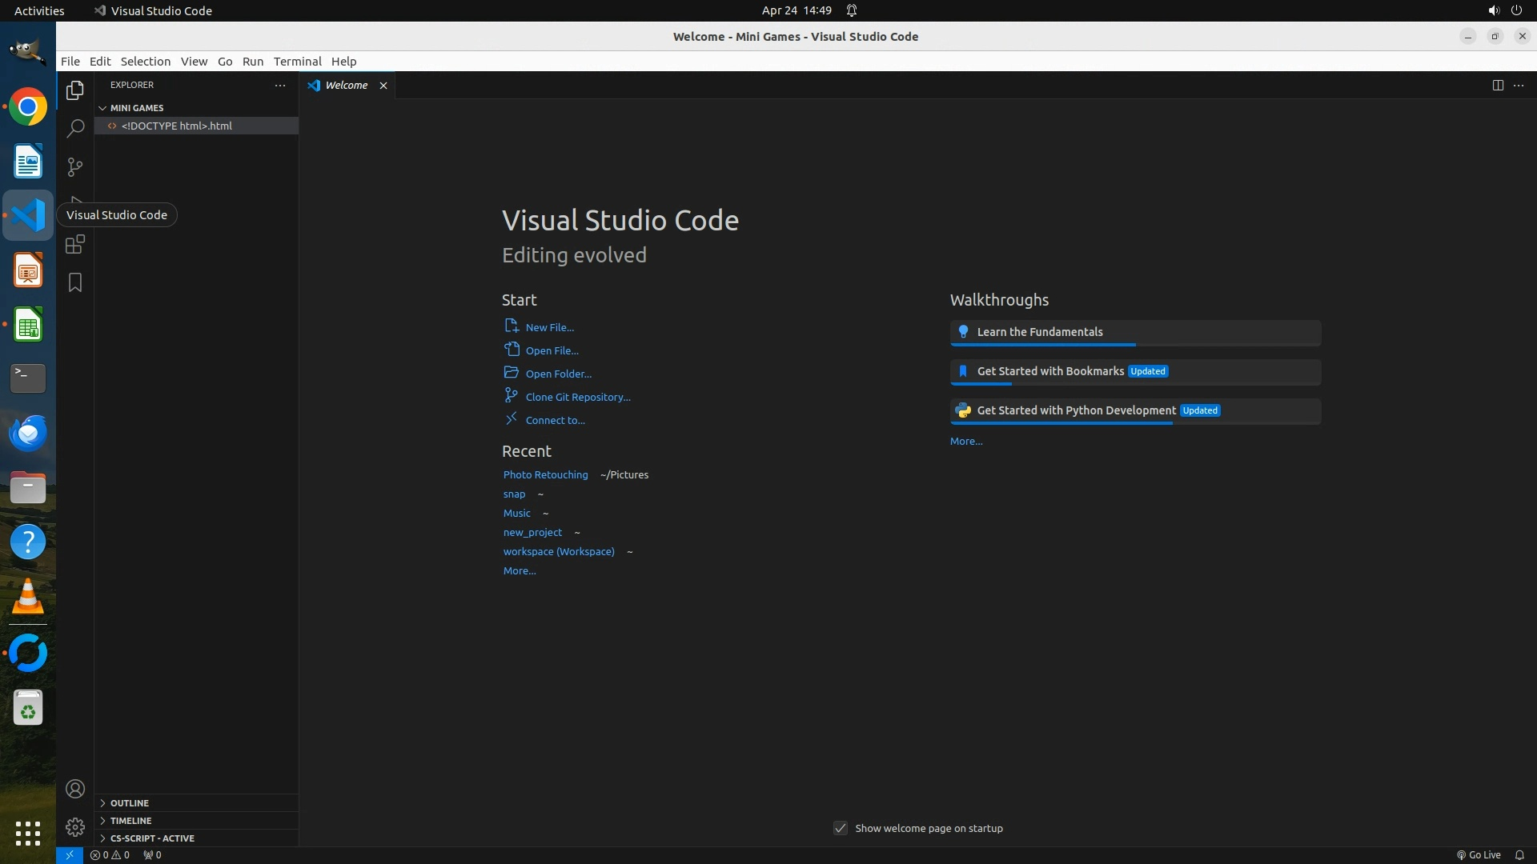
Task: Open the Manage gear settings
Action: click(75, 827)
